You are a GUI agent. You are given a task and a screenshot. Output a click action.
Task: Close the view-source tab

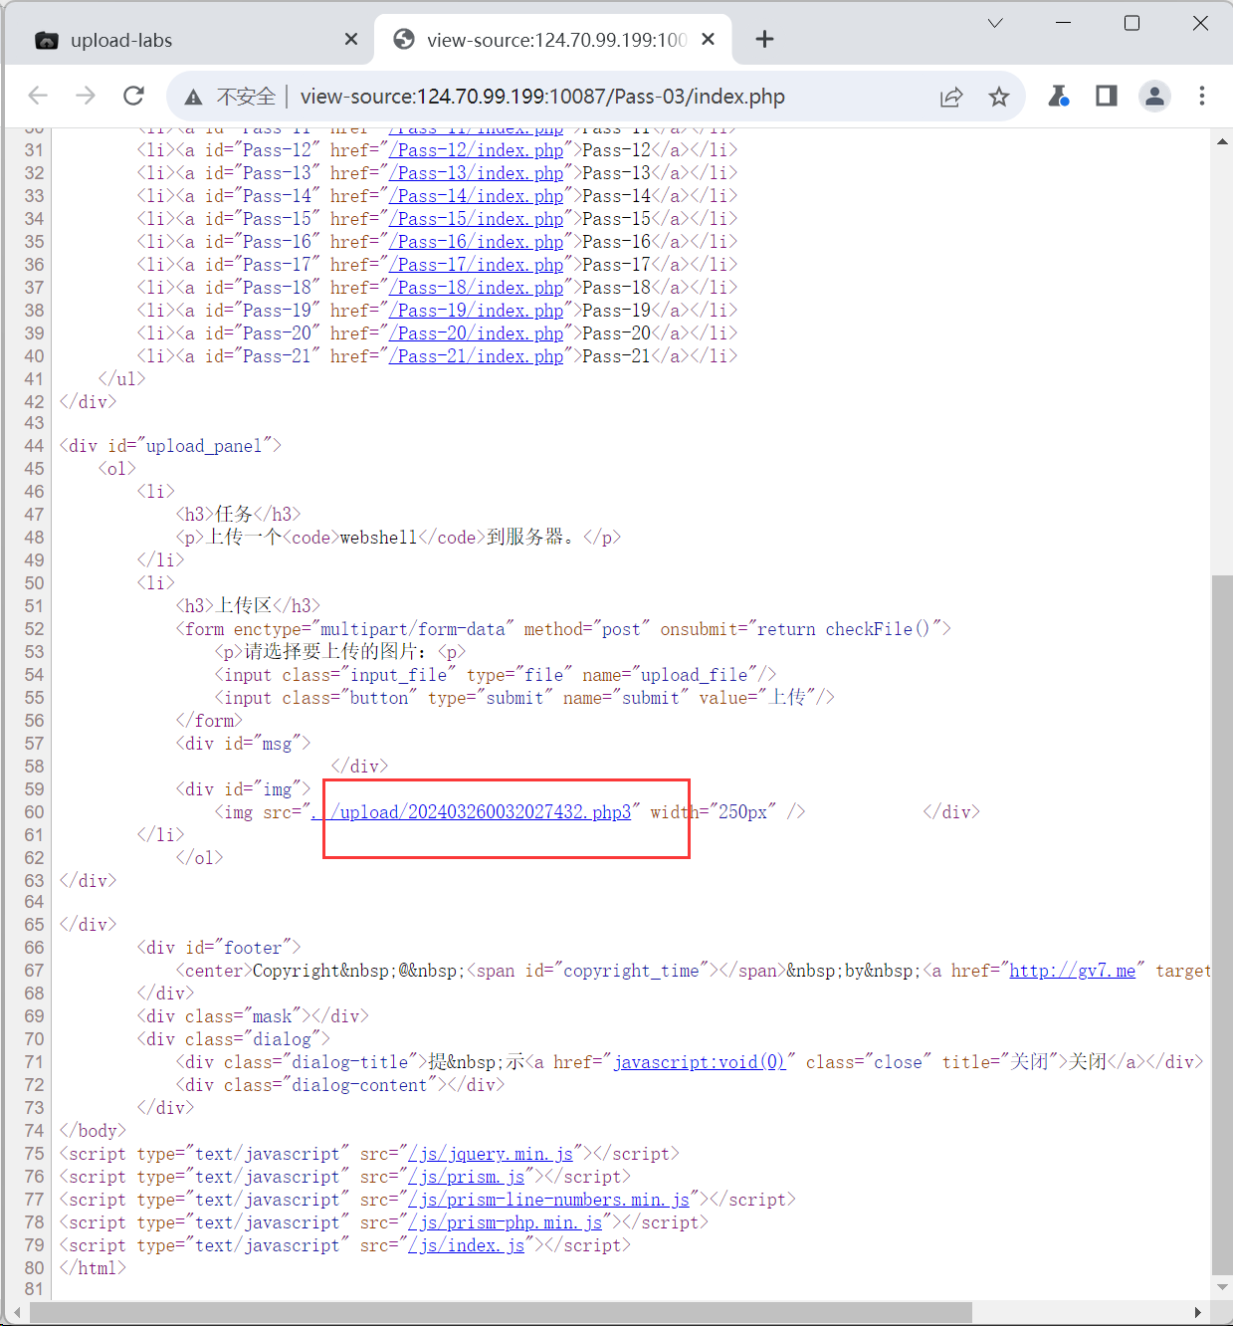(x=708, y=39)
